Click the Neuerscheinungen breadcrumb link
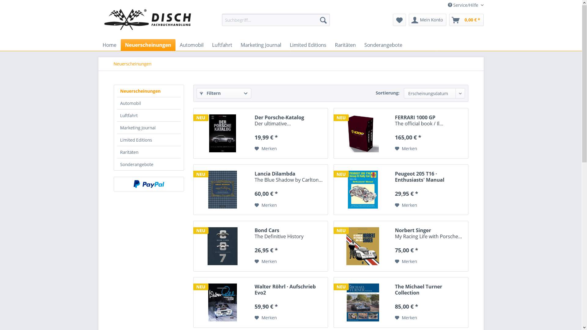This screenshot has height=330, width=587. pos(132,64)
